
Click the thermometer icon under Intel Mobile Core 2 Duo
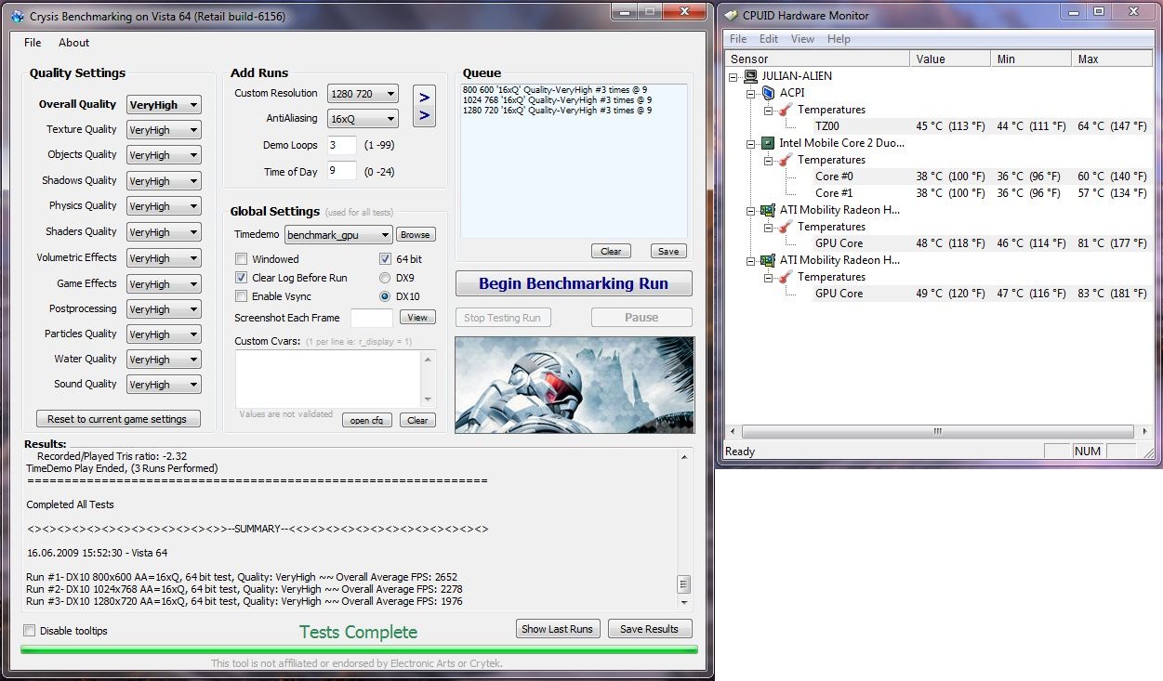786,160
